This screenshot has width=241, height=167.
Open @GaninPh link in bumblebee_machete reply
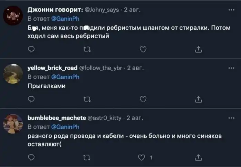[65, 126]
